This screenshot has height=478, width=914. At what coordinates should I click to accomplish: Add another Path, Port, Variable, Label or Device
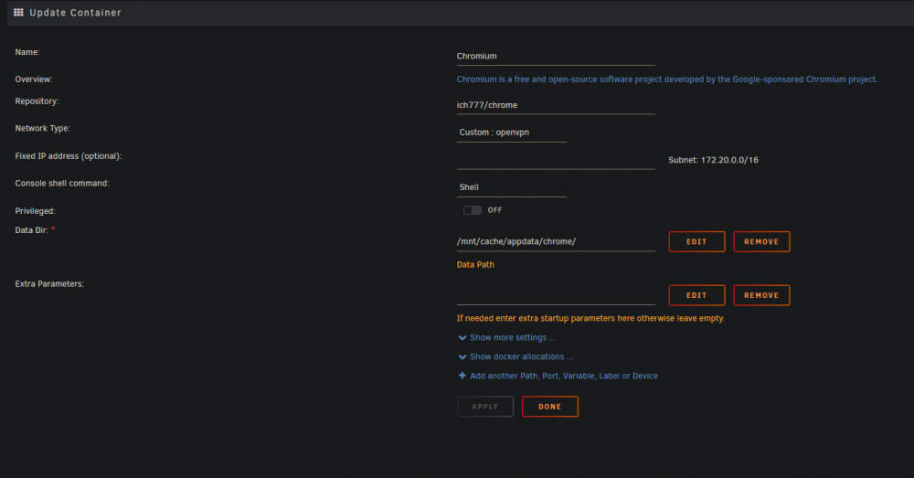(x=564, y=376)
